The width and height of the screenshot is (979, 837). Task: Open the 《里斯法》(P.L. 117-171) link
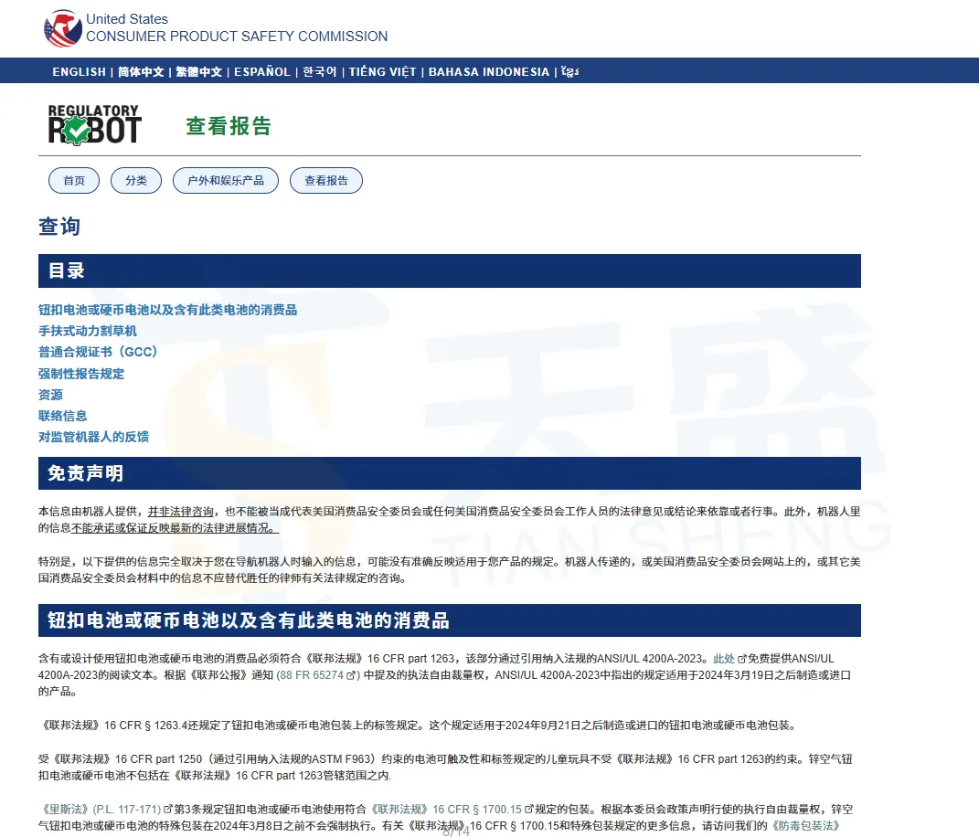pyautogui.click(x=101, y=809)
